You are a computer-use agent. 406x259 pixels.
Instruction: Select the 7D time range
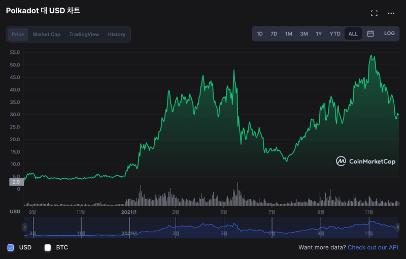pyautogui.click(x=274, y=34)
